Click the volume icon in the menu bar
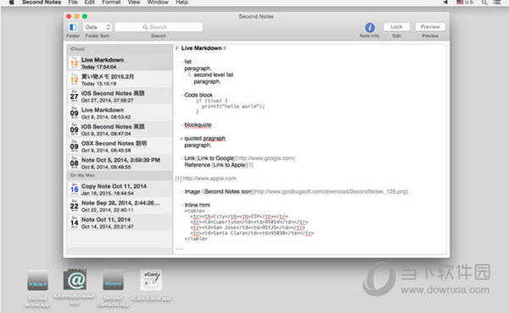This screenshot has width=509, height=313. click(446, 3)
